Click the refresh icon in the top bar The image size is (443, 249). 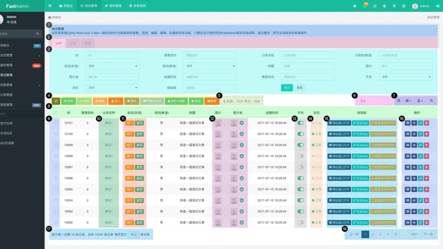pyautogui.click(x=375, y=6)
